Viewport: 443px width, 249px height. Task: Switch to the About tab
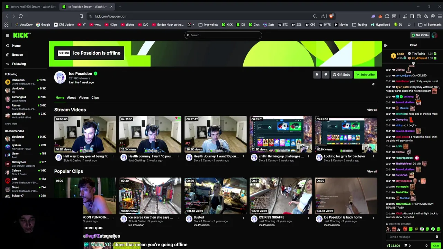[71, 98]
